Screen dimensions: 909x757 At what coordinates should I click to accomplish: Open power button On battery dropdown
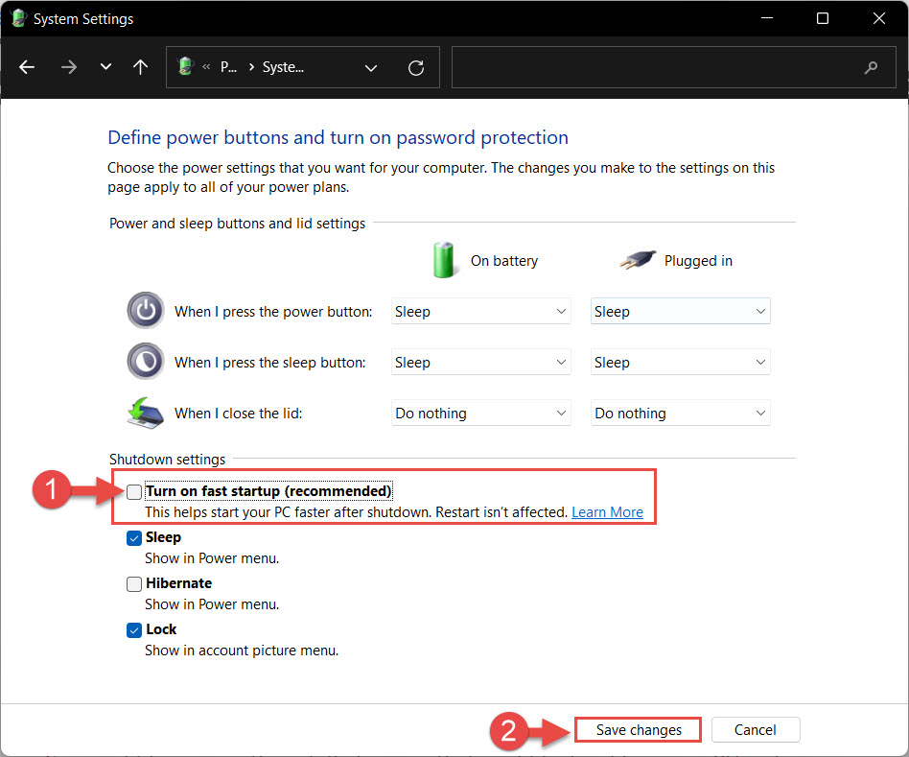click(481, 312)
